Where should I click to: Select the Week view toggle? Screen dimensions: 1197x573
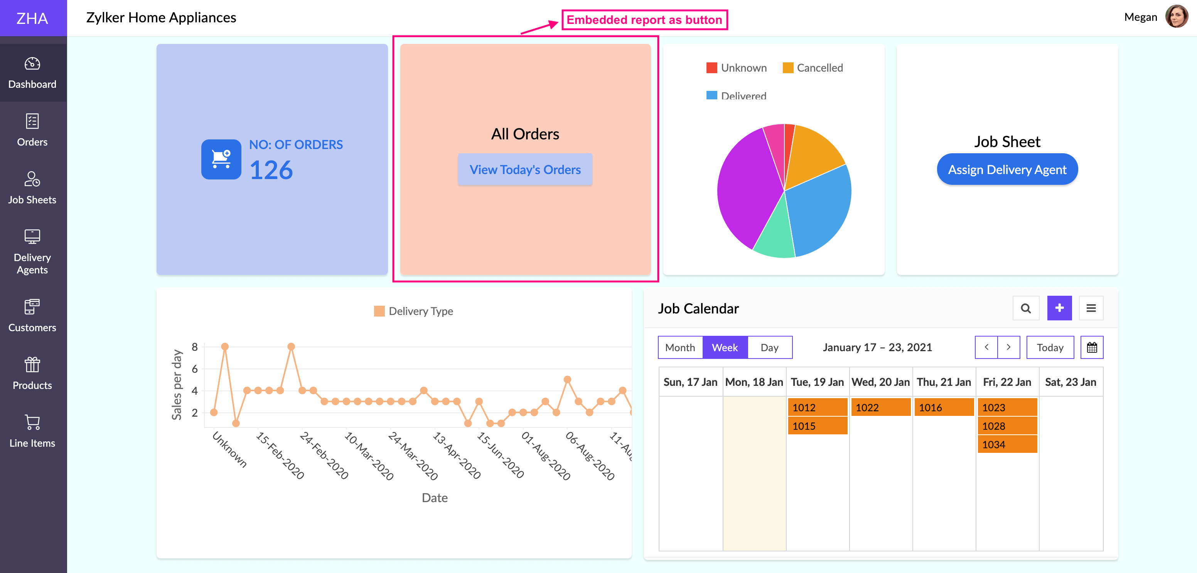(x=725, y=347)
